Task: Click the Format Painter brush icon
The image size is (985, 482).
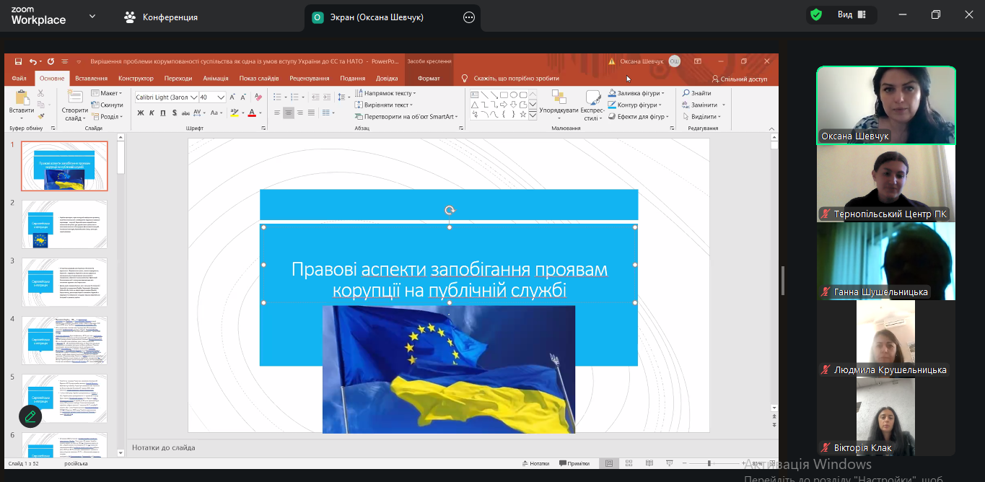Action: (x=41, y=115)
